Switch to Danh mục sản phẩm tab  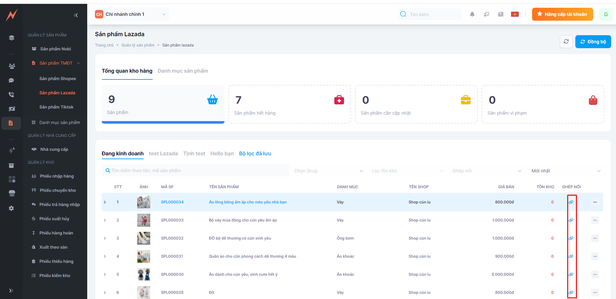tap(183, 71)
